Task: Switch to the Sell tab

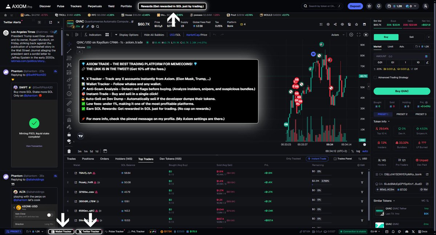Action: tap(411, 37)
